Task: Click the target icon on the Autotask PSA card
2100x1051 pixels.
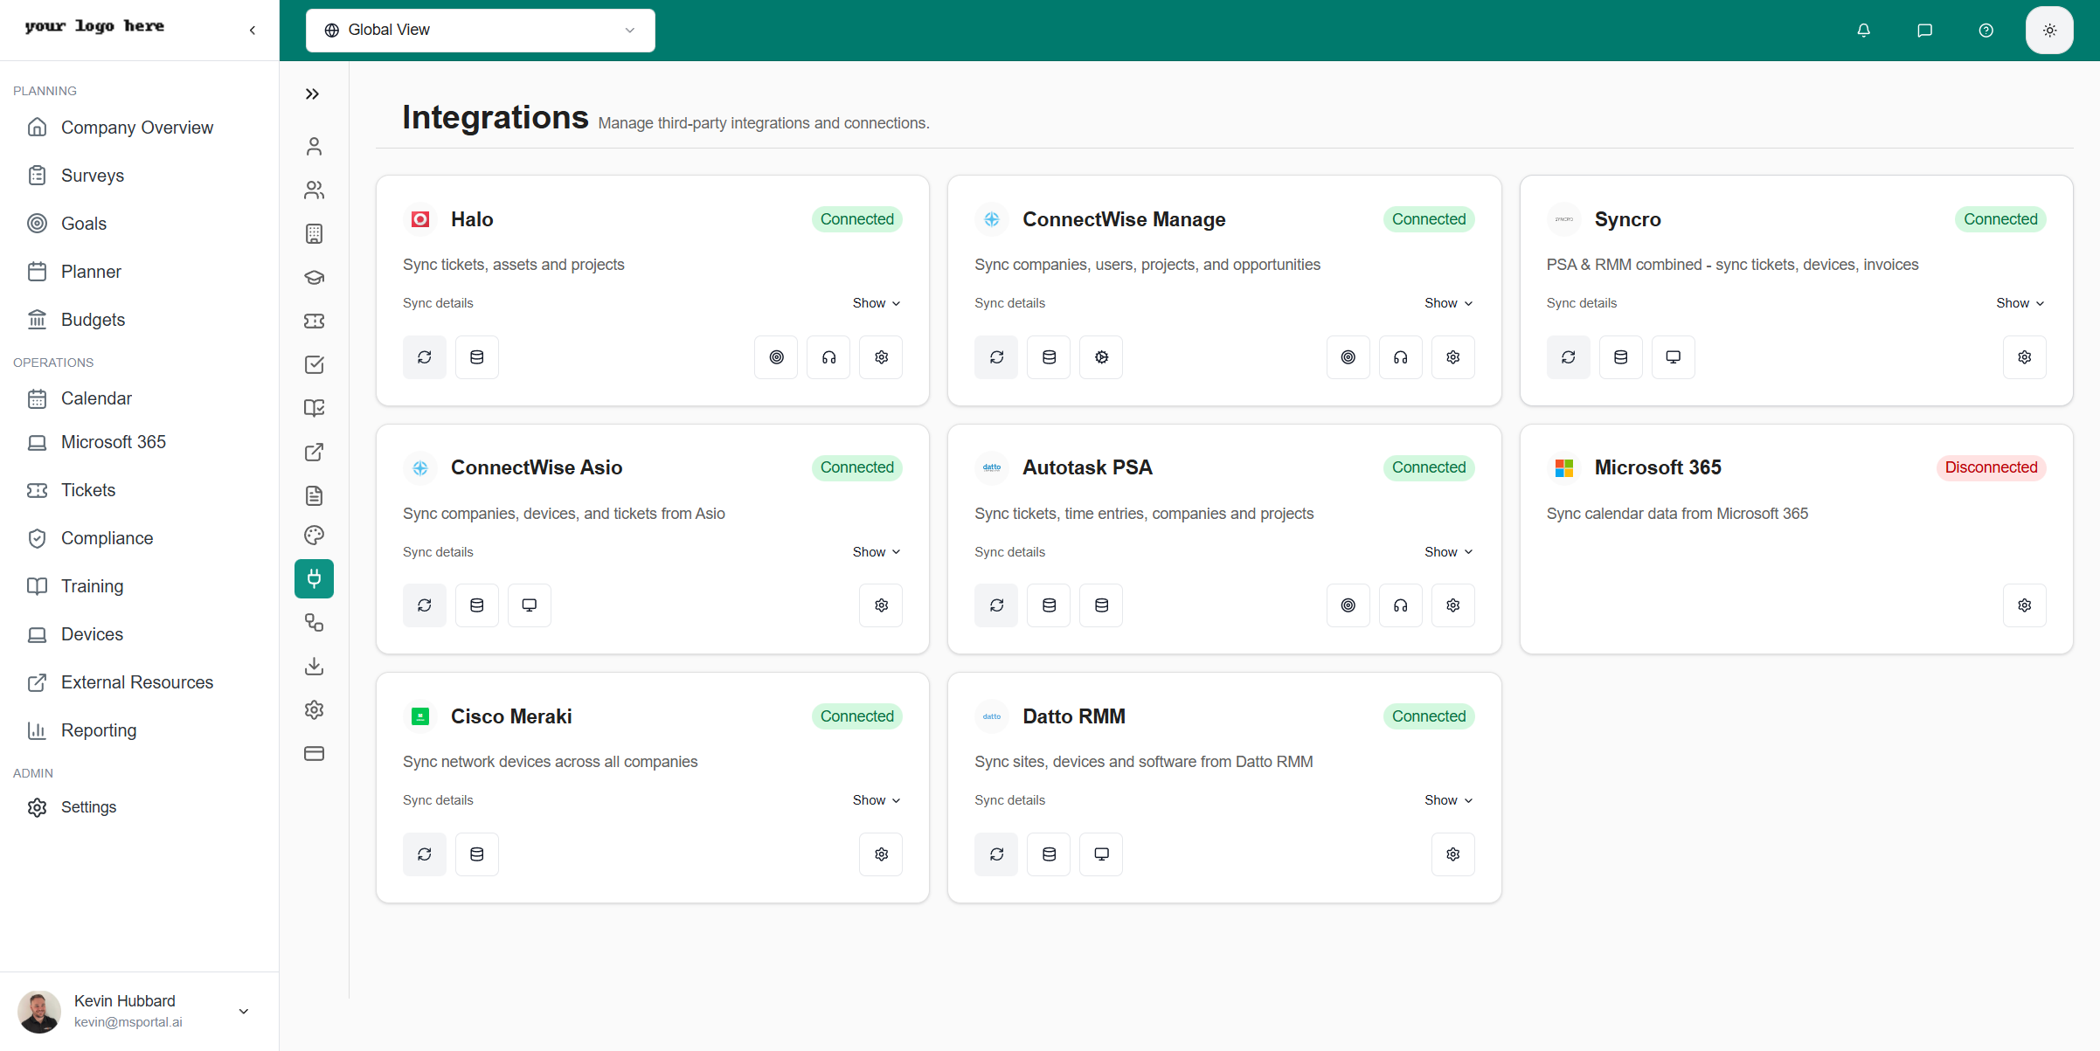Action: pyautogui.click(x=1348, y=605)
